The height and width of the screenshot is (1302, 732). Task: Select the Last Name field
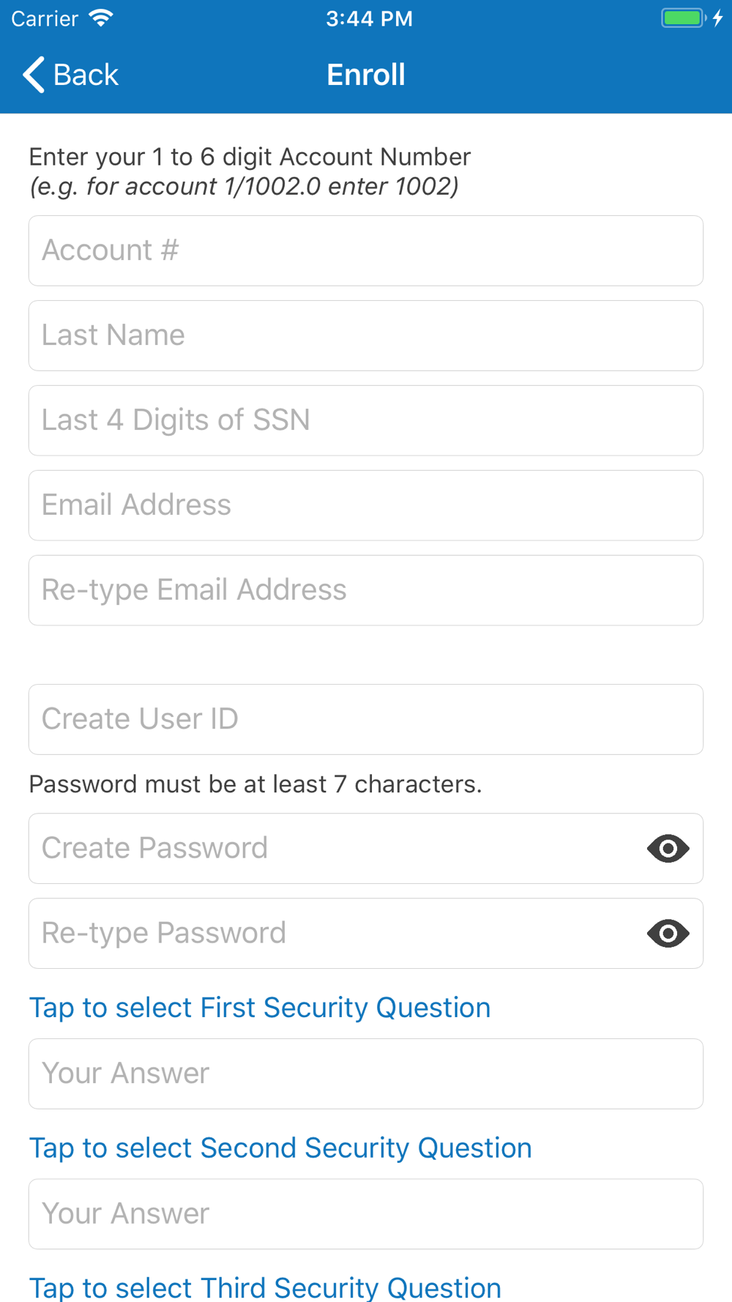point(366,335)
